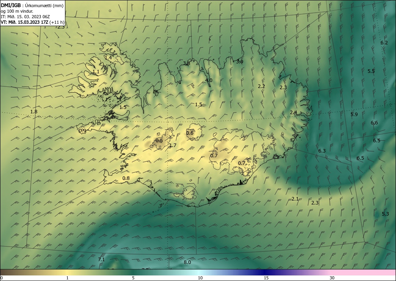Click the 3.9 value on the map
Viewport: 396px width, 281px height.
click(240, 62)
